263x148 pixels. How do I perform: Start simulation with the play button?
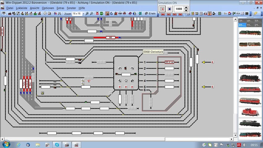(x=162, y=9)
